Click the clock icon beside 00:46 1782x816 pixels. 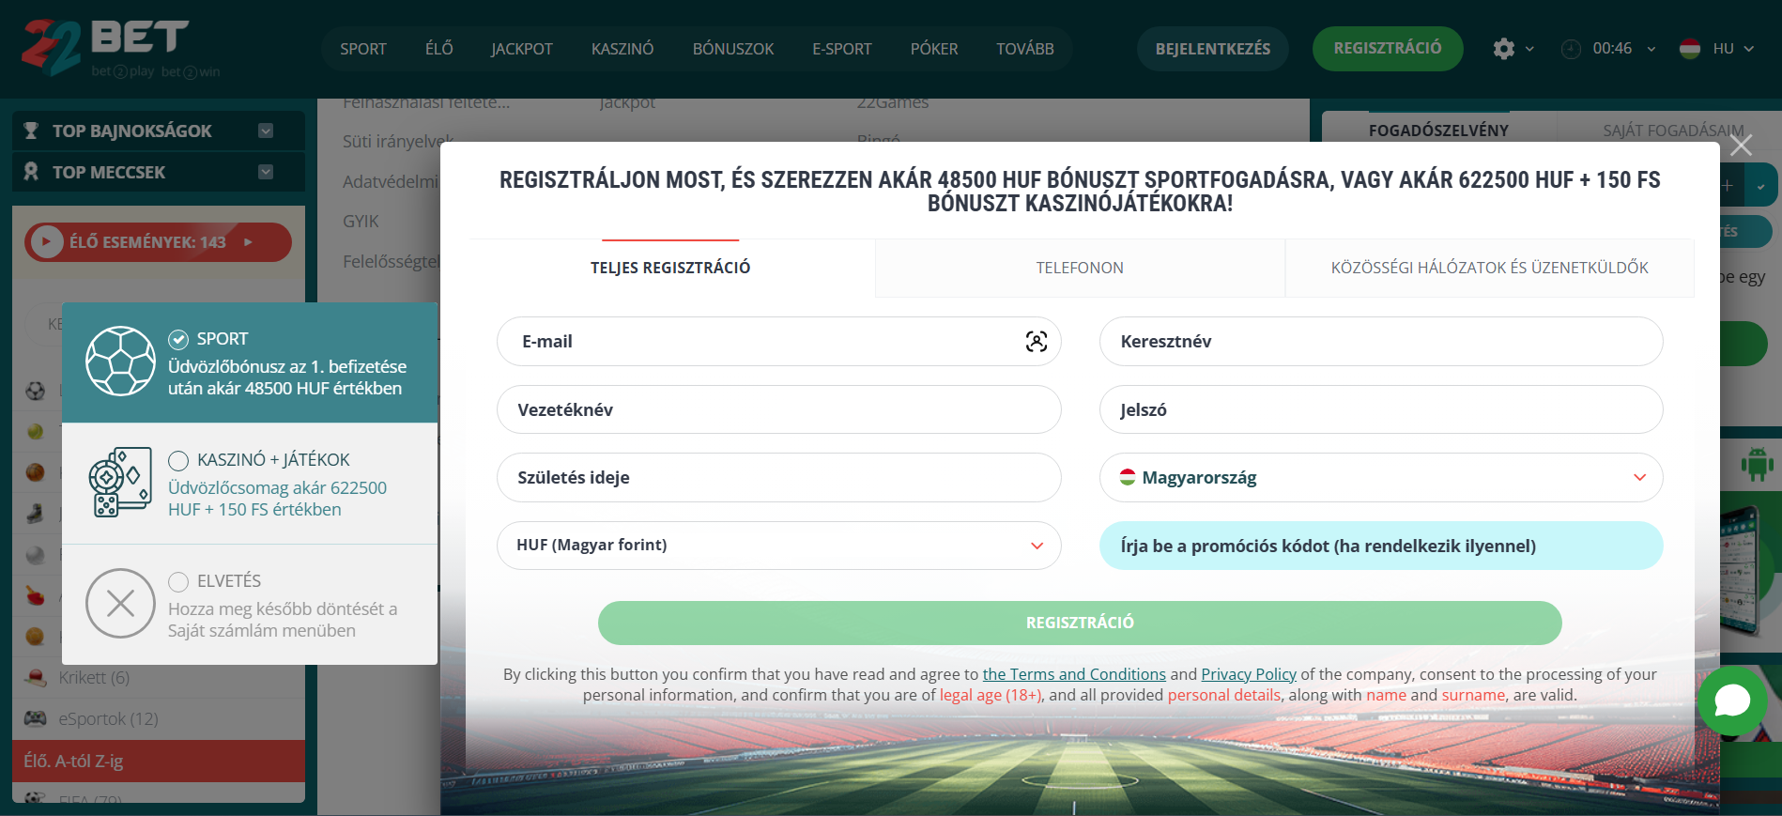click(1571, 49)
